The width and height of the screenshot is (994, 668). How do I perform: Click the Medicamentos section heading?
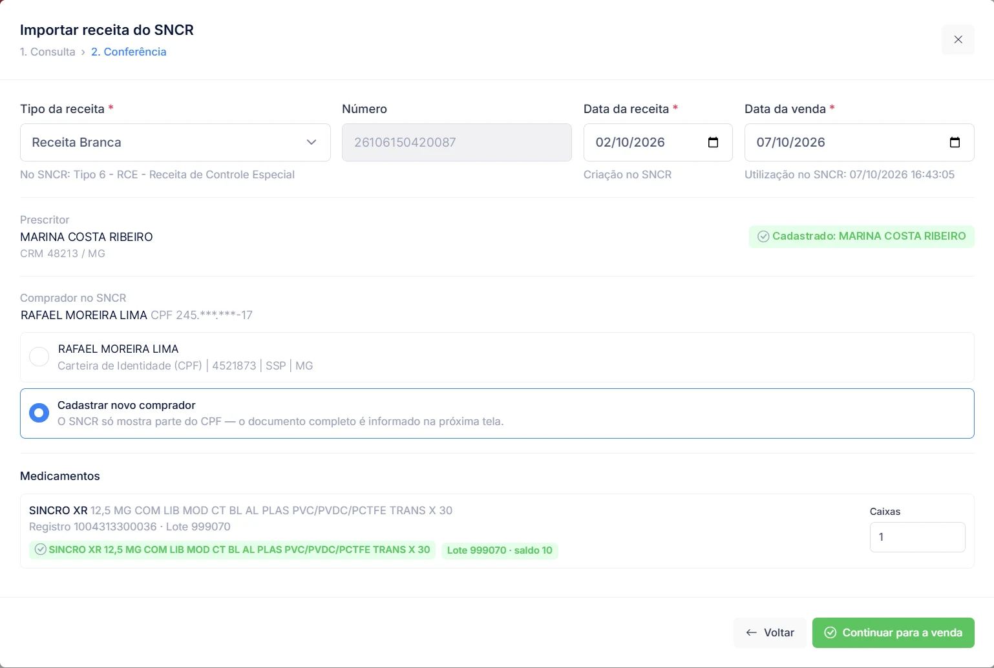click(x=60, y=476)
